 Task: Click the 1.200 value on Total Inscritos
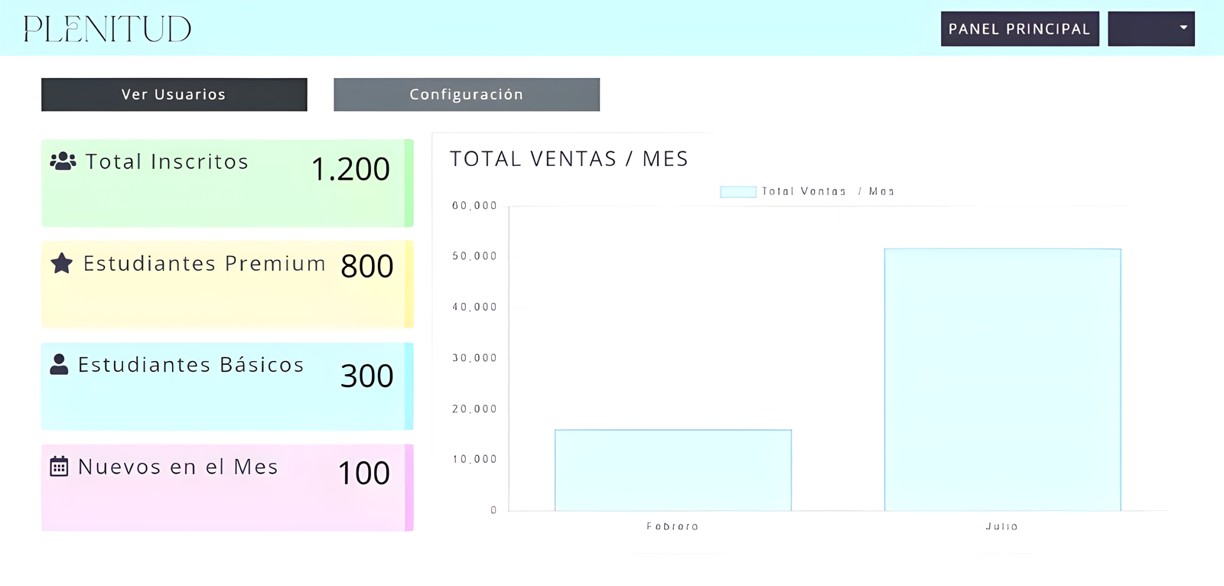pos(350,169)
